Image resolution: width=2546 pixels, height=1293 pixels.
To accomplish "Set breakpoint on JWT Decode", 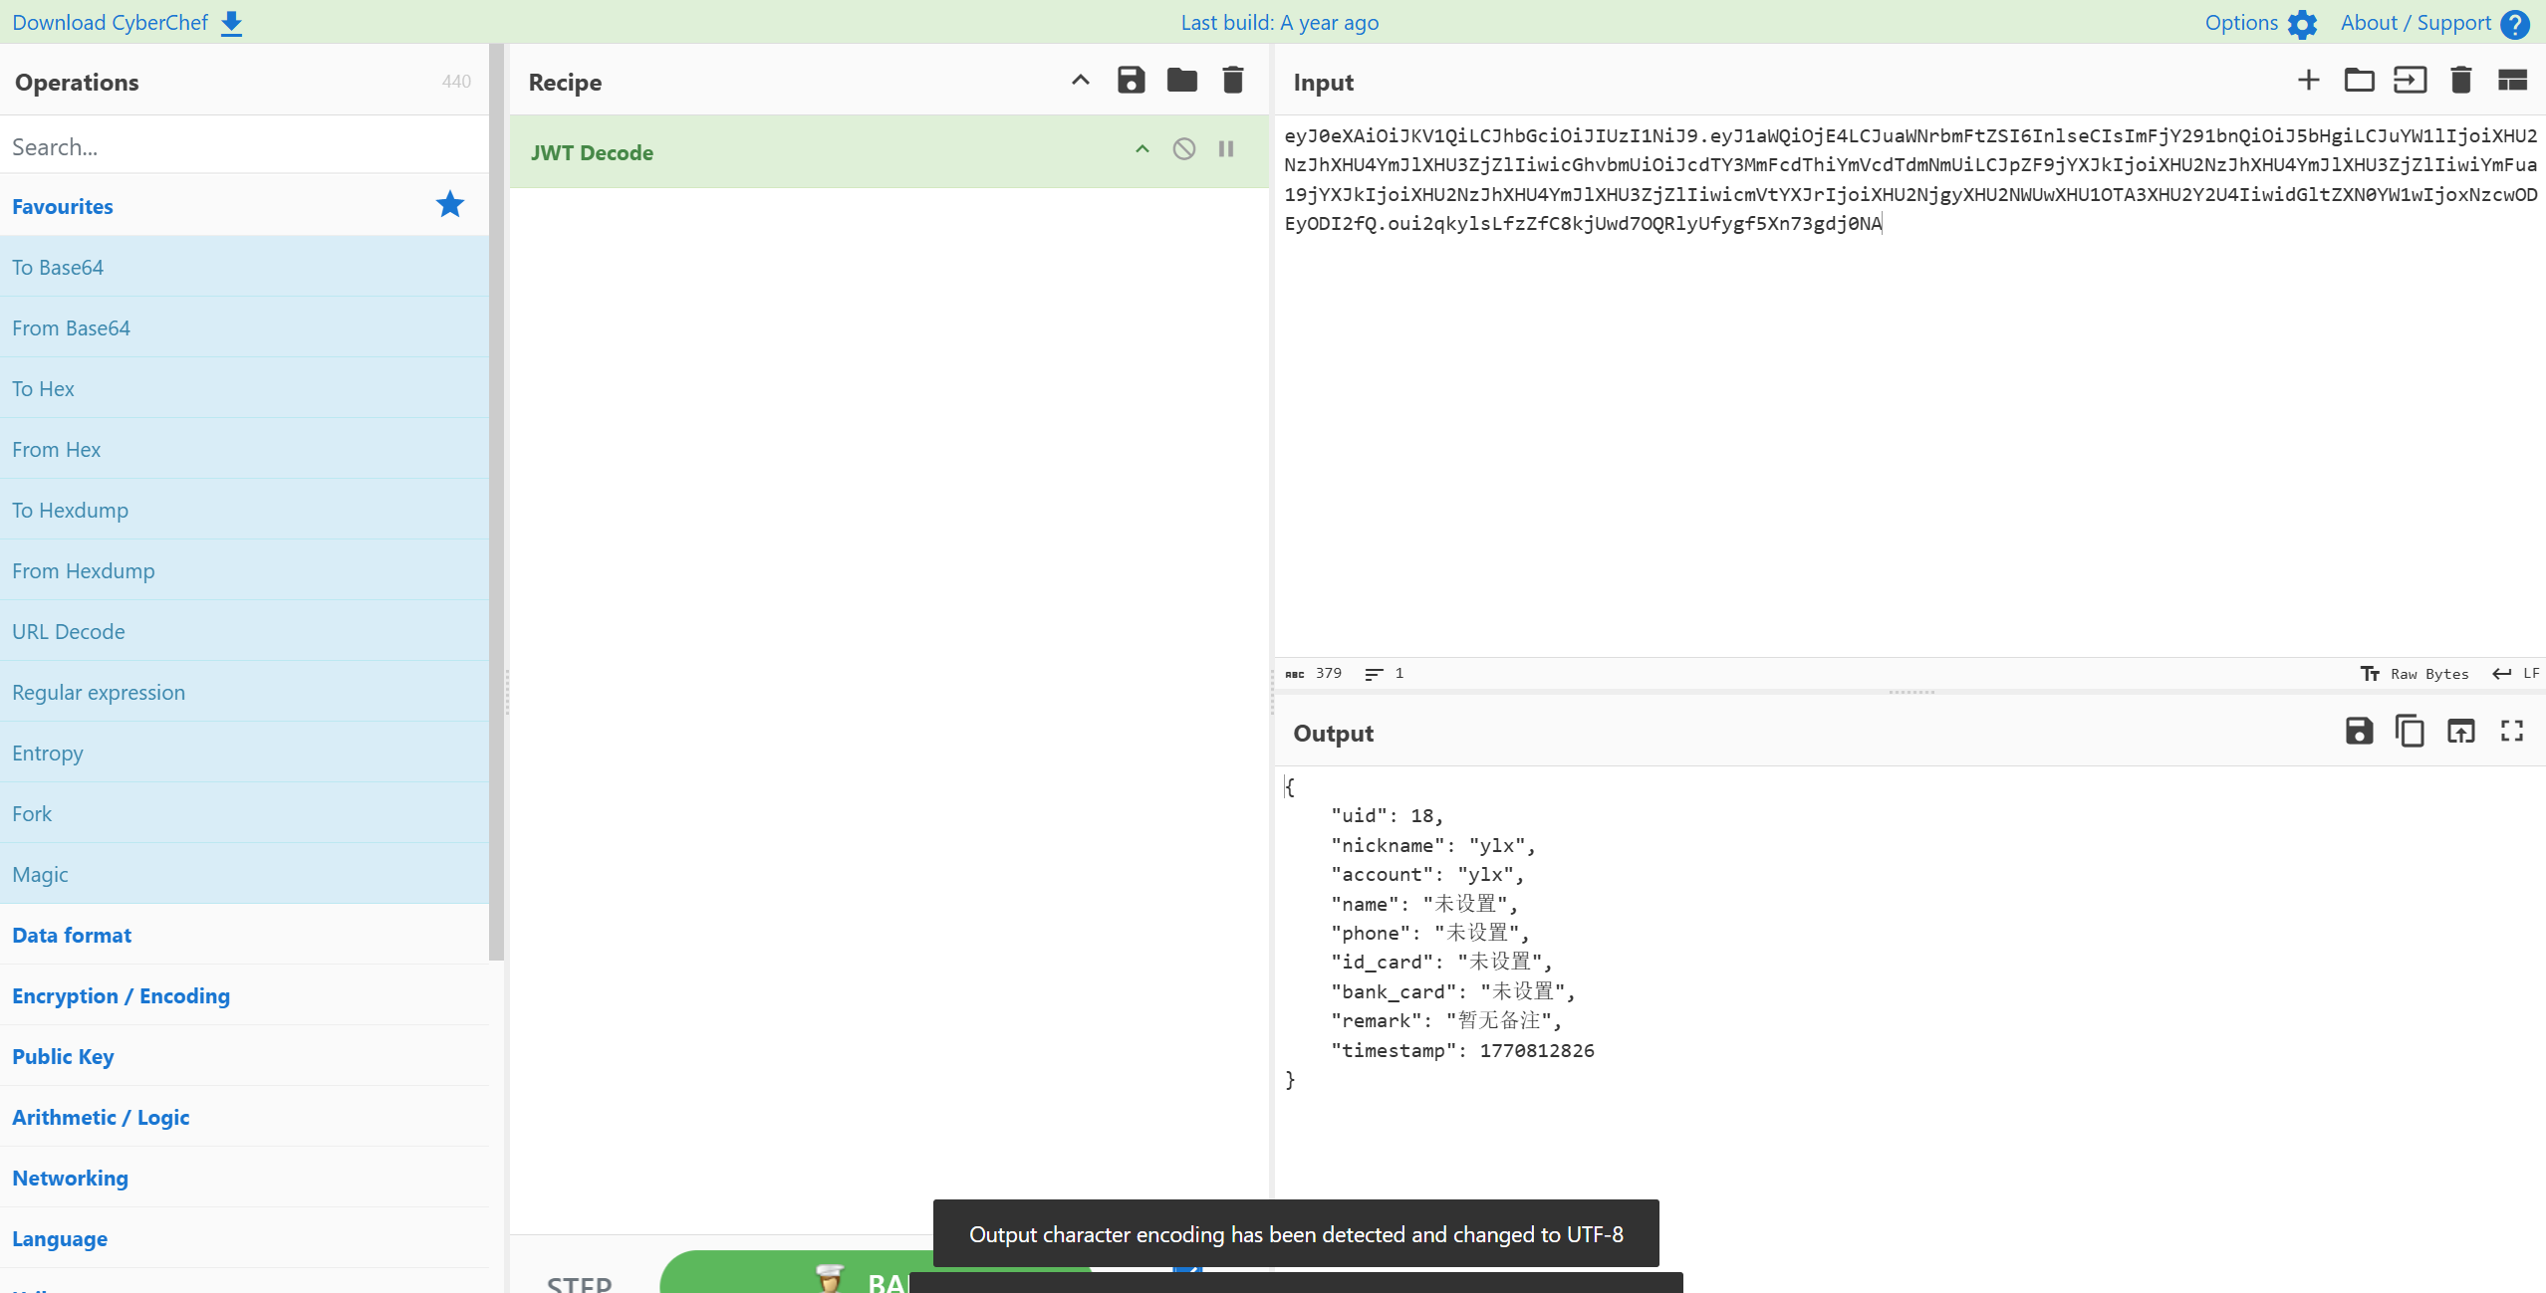I will coord(1226,149).
